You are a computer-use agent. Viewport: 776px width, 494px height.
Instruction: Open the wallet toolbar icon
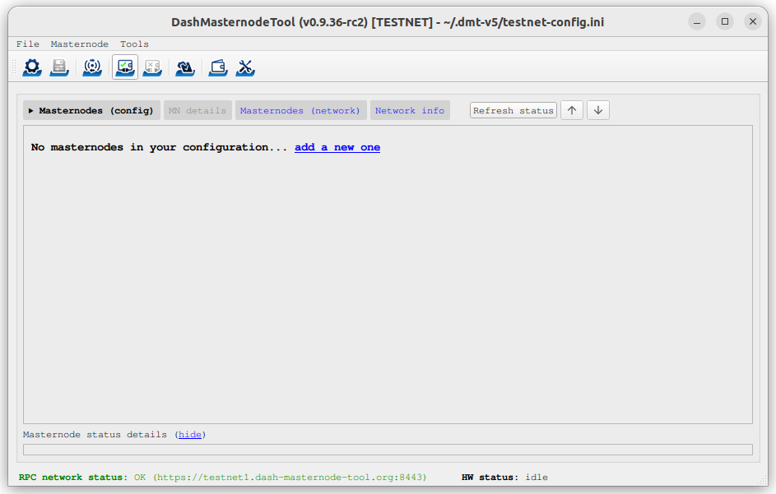(218, 67)
